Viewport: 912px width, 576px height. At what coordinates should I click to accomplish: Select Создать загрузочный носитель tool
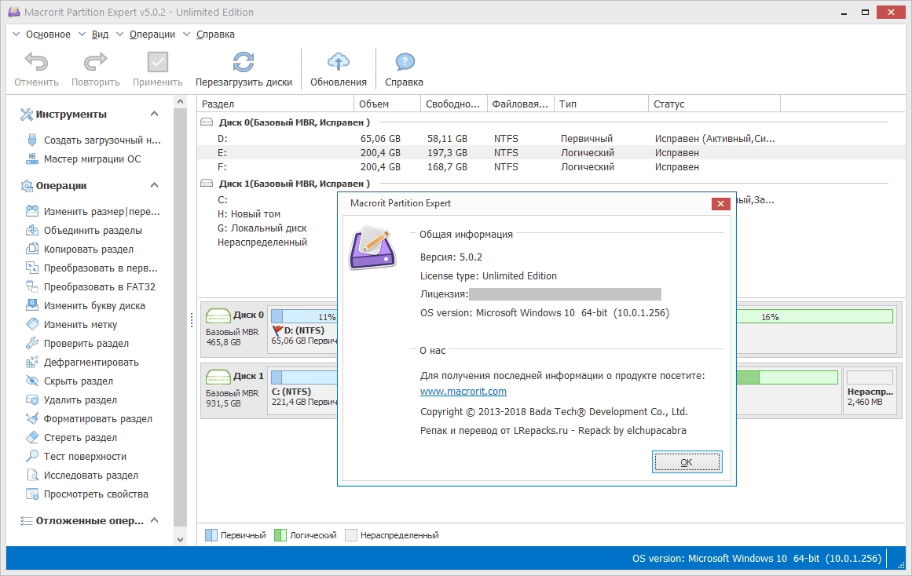[94, 140]
